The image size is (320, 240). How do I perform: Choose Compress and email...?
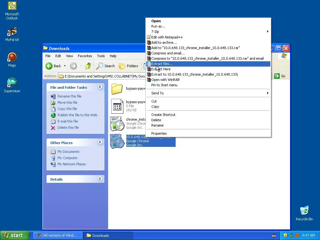[x=208, y=53]
